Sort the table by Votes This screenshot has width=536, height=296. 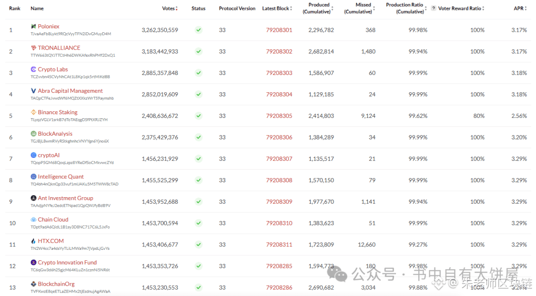pos(177,8)
